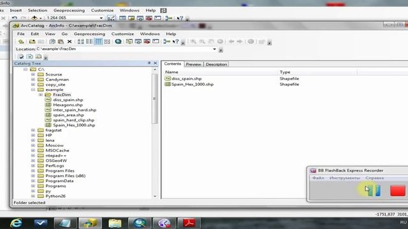Click the Copy icon in ArcCatalog toolbar
The width and height of the screenshot is (408, 229).
point(52,41)
